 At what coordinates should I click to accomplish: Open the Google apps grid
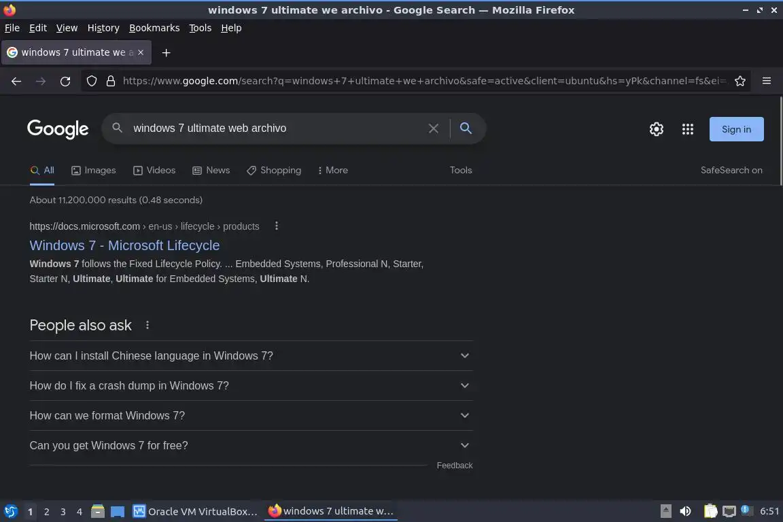pos(688,129)
